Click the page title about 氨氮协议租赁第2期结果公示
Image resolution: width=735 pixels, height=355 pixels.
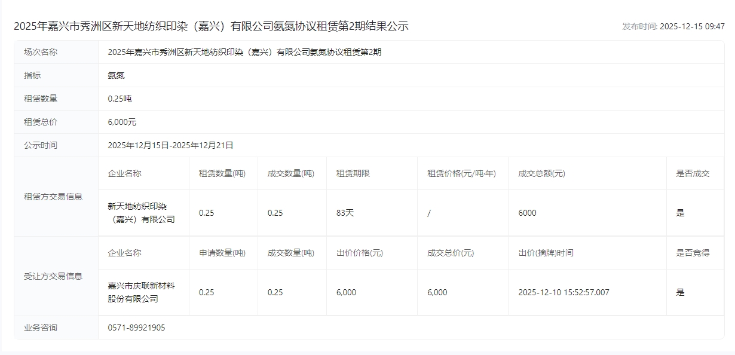(211, 26)
